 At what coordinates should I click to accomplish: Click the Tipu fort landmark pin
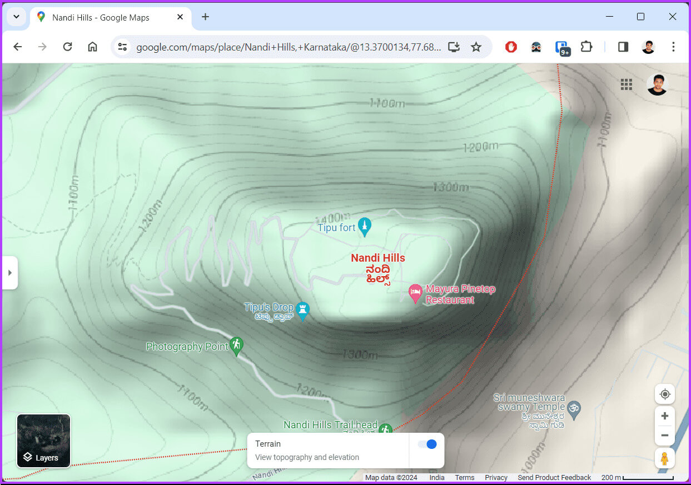(365, 227)
